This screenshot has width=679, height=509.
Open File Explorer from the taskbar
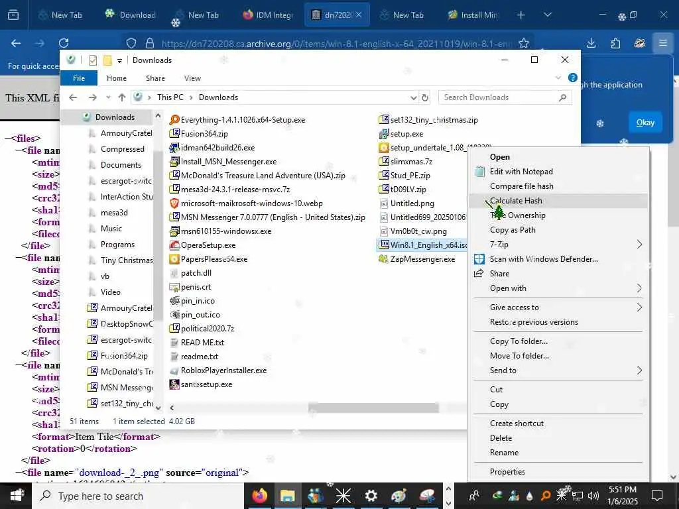[288, 496]
